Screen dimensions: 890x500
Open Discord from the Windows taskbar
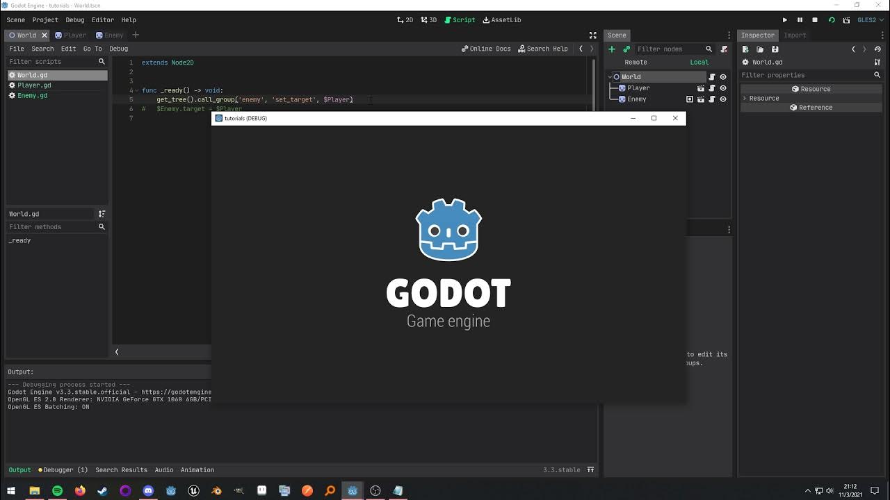coord(148,491)
